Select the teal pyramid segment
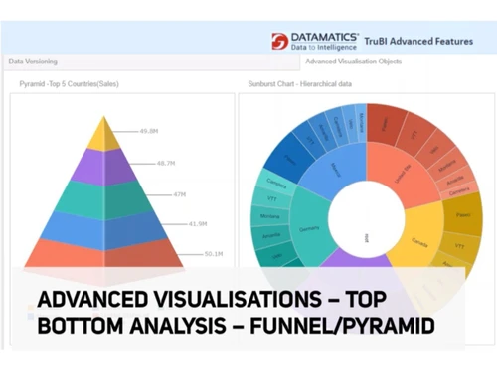Screen dimensions: 497x372 coord(103,200)
